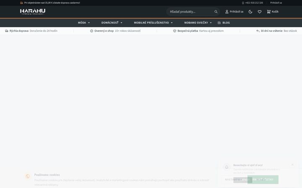
Task: Expand the Mobilné príslušenstvo menu
Action: coord(153,23)
